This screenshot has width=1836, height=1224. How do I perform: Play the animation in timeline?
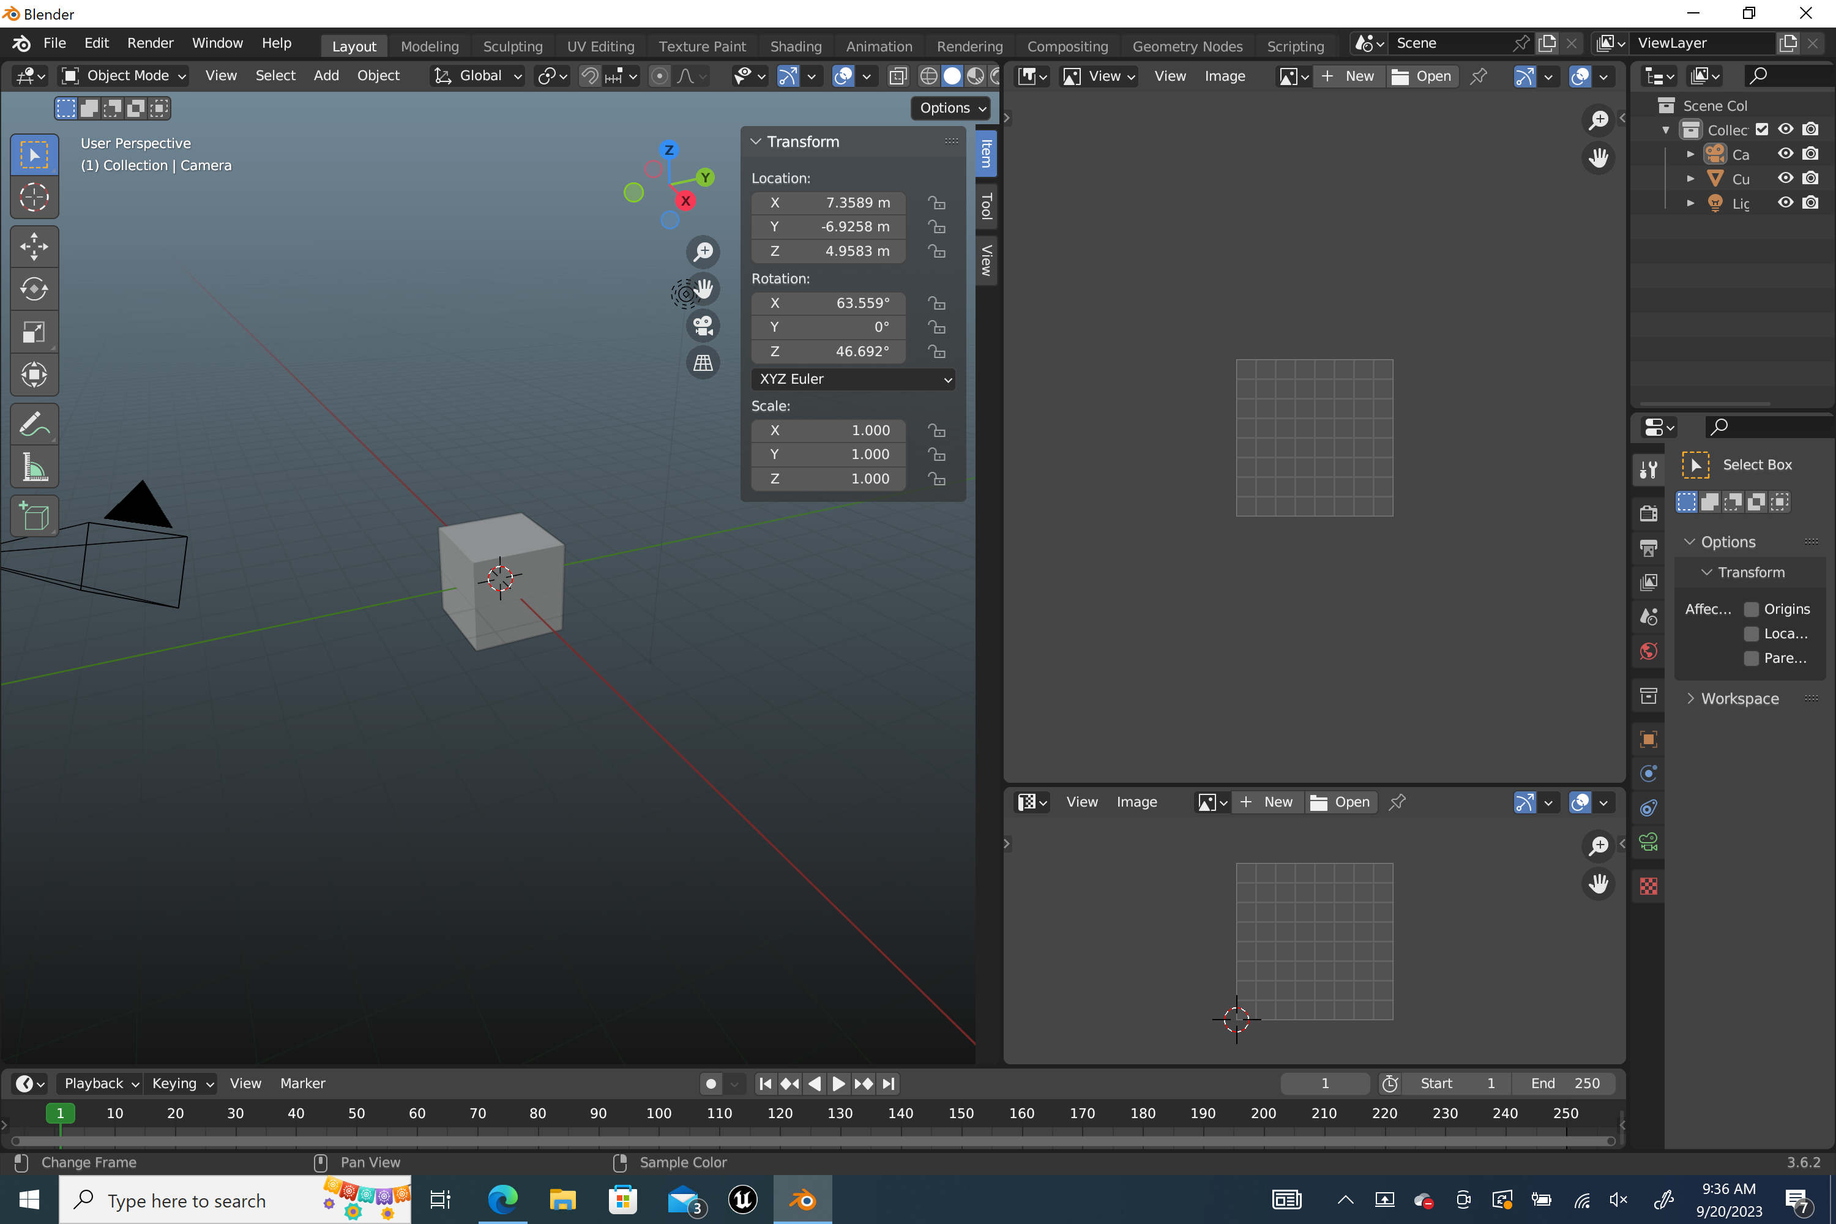838,1083
